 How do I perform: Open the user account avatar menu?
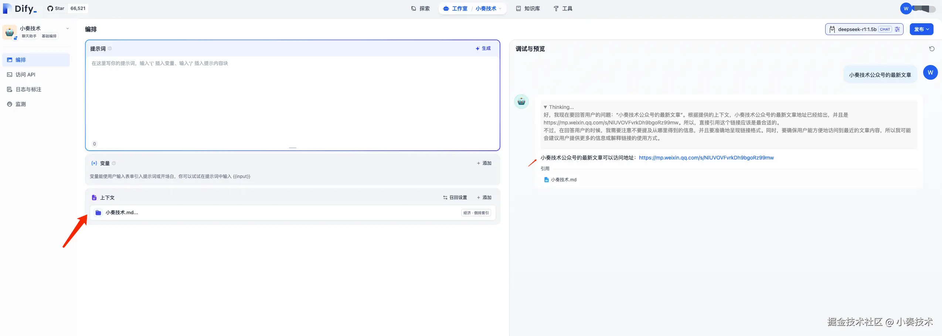point(906,8)
